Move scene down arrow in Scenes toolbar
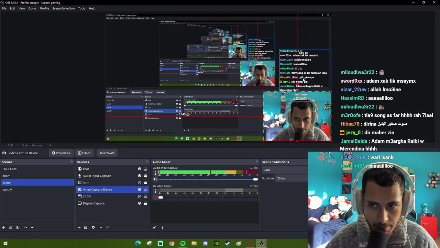Image resolution: width=440 pixels, height=248 pixels. [32, 227]
